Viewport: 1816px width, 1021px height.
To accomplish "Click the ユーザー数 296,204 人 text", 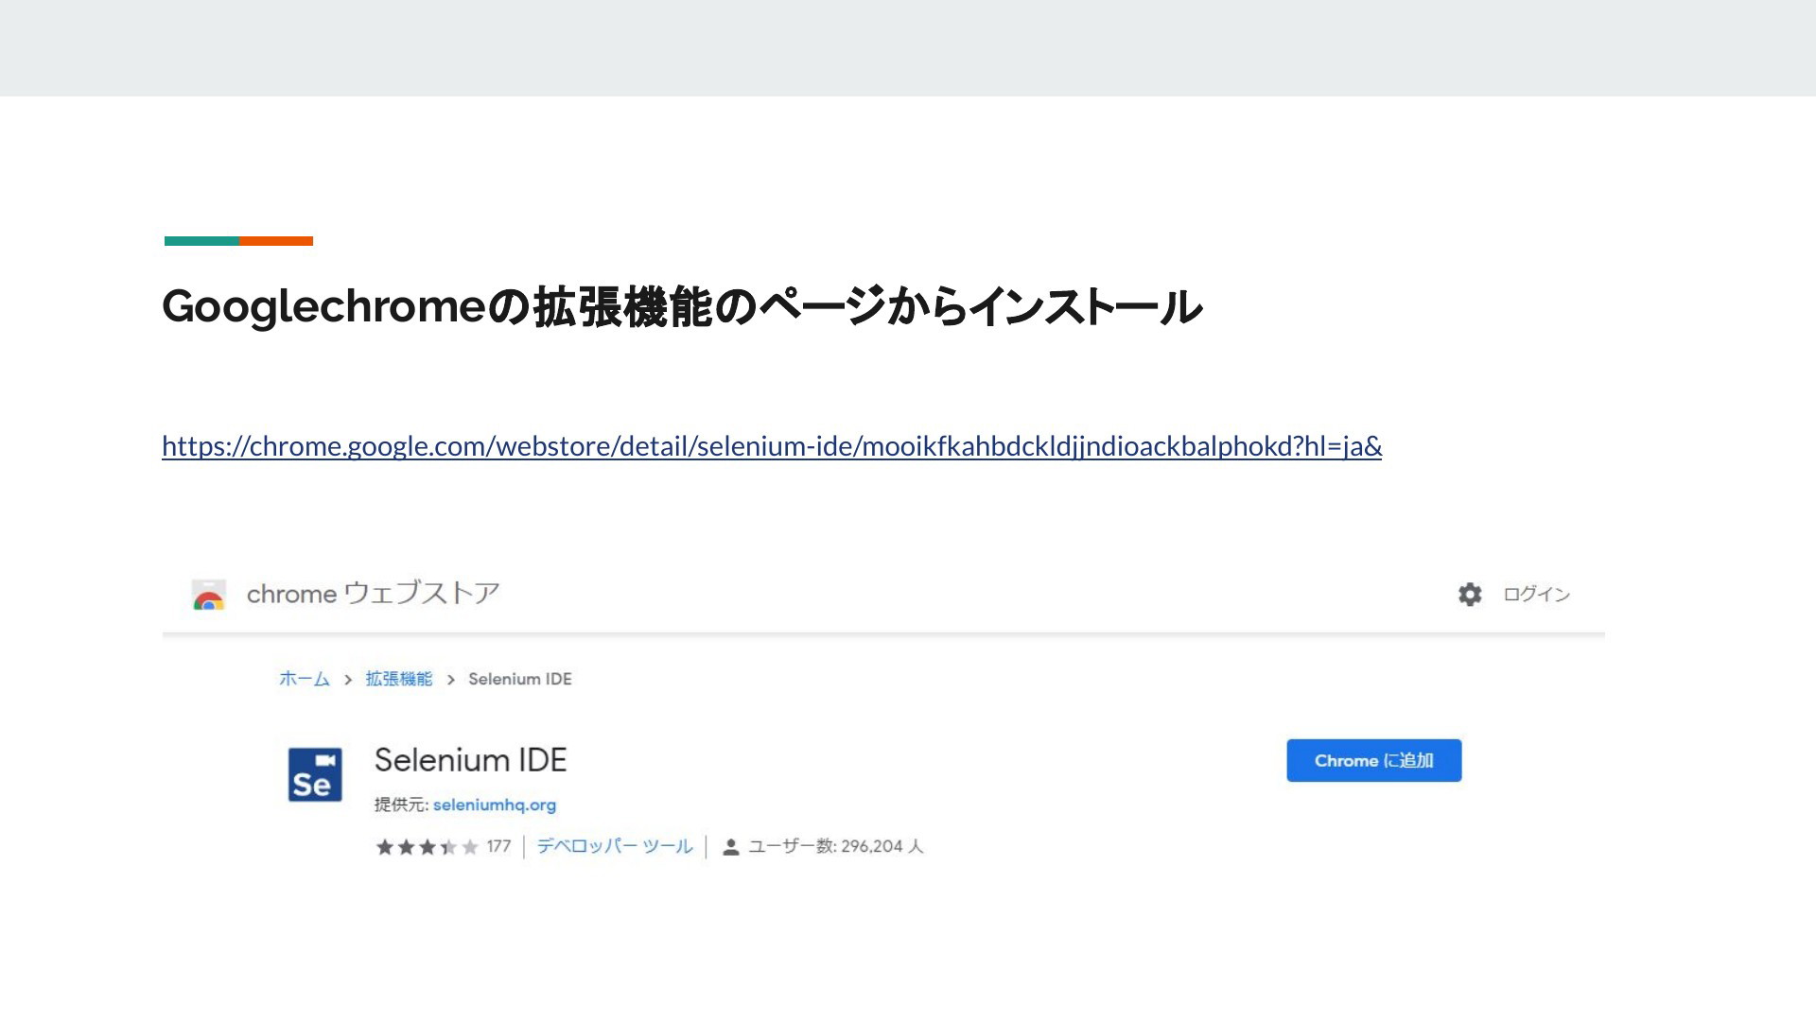I will click(836, 847).
